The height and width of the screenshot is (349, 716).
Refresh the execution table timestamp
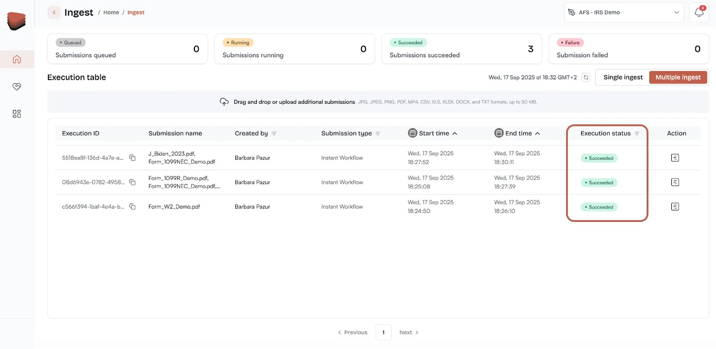[x=586, y=77]
